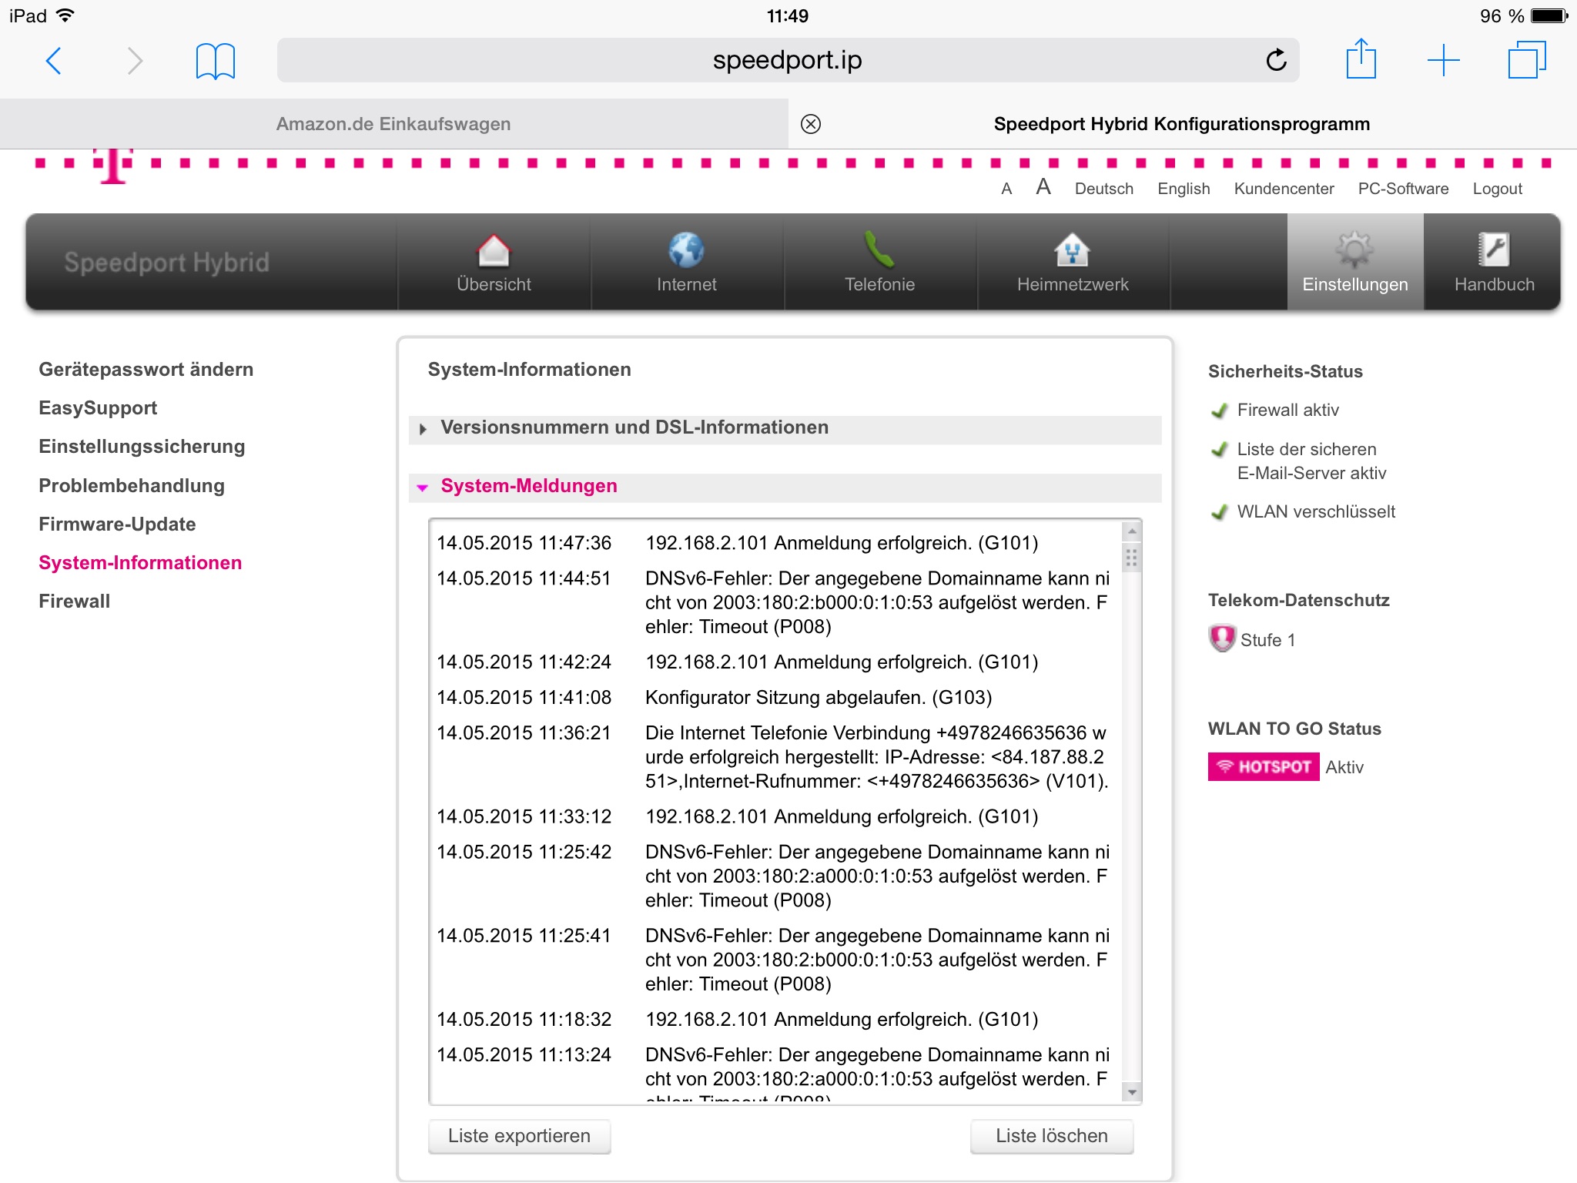
Task: Open Einstellungssicherung in the sidebar
Action: [142, 447]
